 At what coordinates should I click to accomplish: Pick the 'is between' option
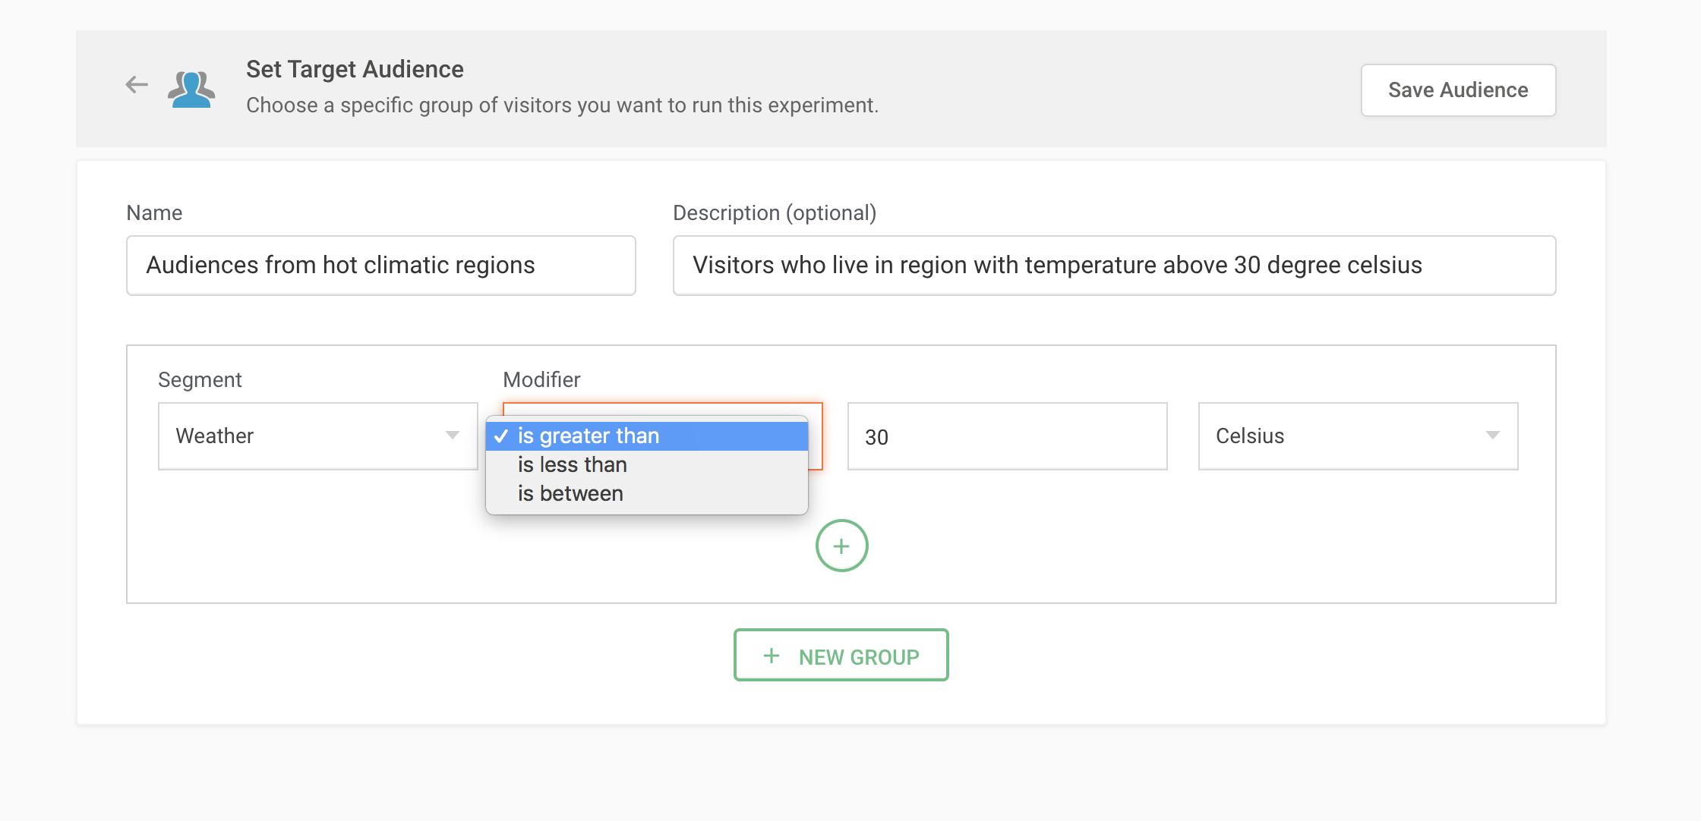point(570,493)
